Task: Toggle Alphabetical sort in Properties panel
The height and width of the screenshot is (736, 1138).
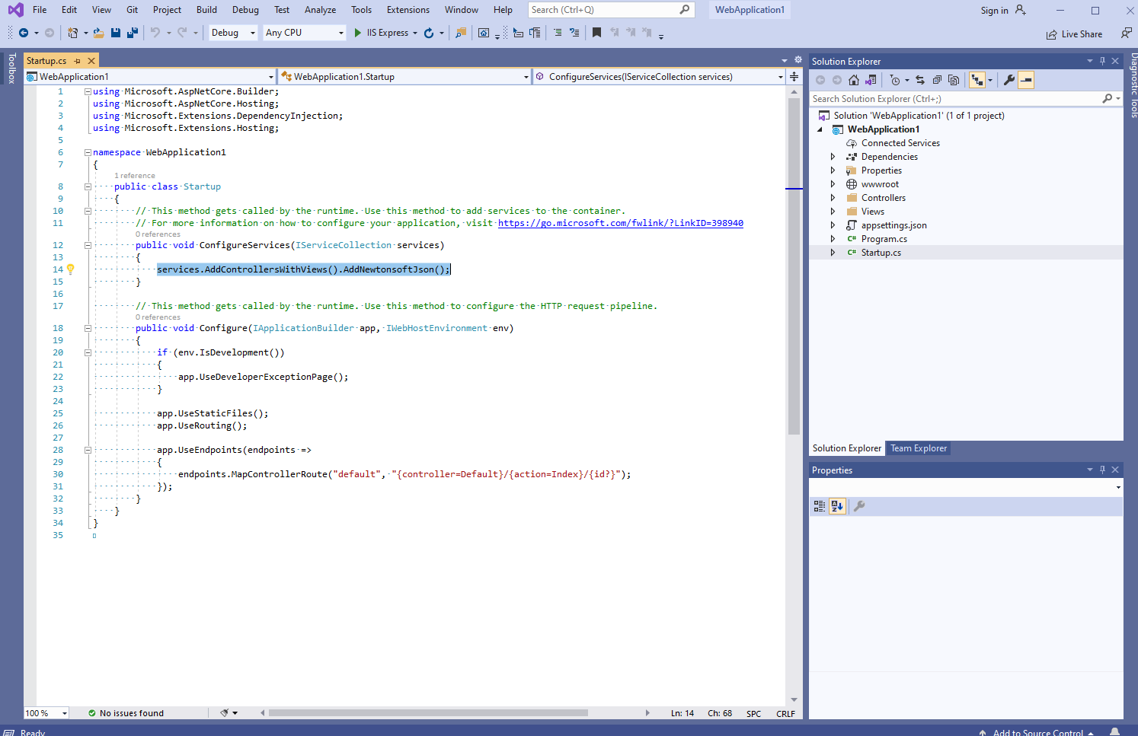Action: pyautogui.click(x=837, y=506)
